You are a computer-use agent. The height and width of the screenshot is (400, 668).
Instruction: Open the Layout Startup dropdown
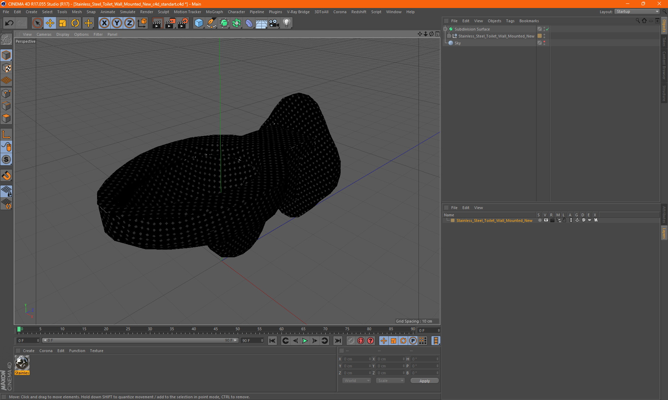point(637,11)
